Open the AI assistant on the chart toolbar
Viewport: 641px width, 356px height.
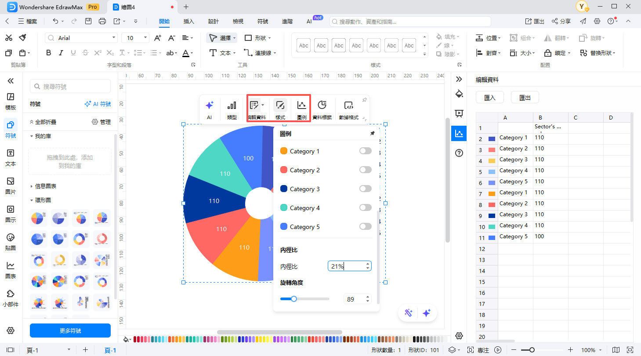[210, 108]
